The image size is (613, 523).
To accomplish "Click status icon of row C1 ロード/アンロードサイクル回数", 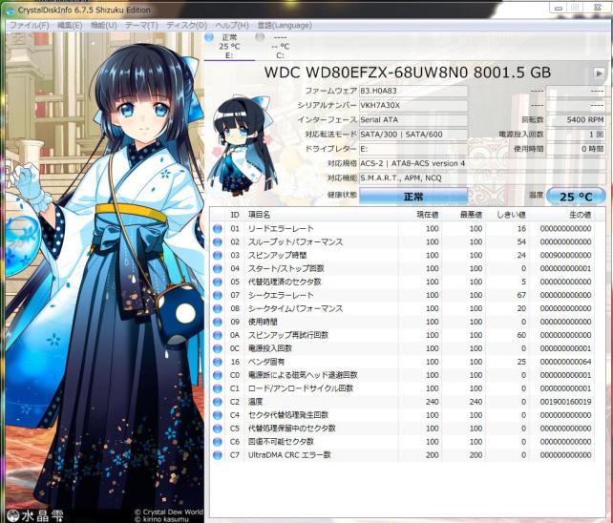I will tap(218, 388).
